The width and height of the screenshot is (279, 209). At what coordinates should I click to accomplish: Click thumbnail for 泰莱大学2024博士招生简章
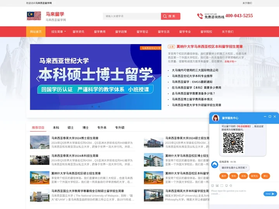click(x=40, y=142)
